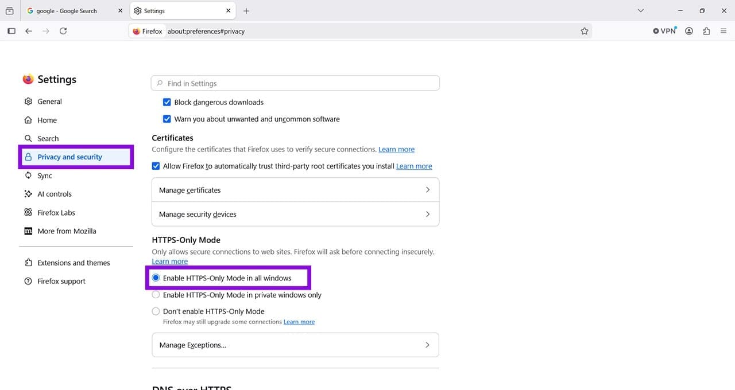Switch to the Settings tab
Image resolution: width=735 pixels, height=390 pixels.
[x=182, y=11]
